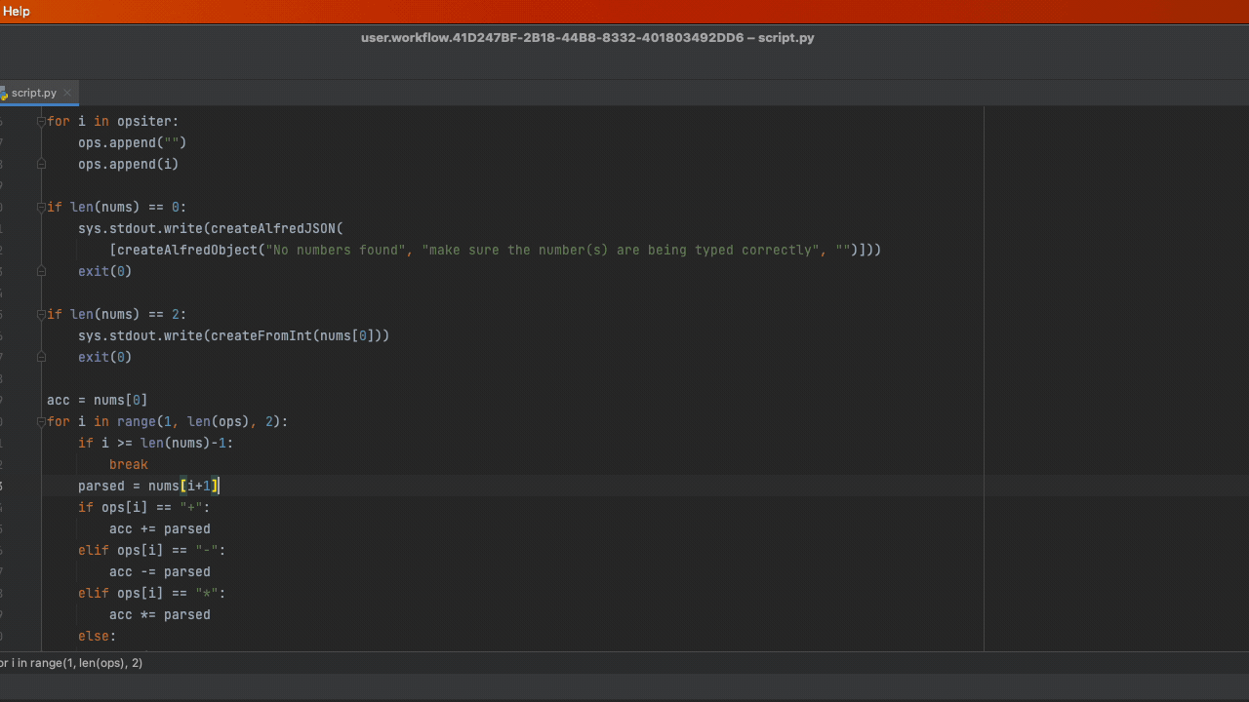Open the Help menu

[x=16, y=11]
